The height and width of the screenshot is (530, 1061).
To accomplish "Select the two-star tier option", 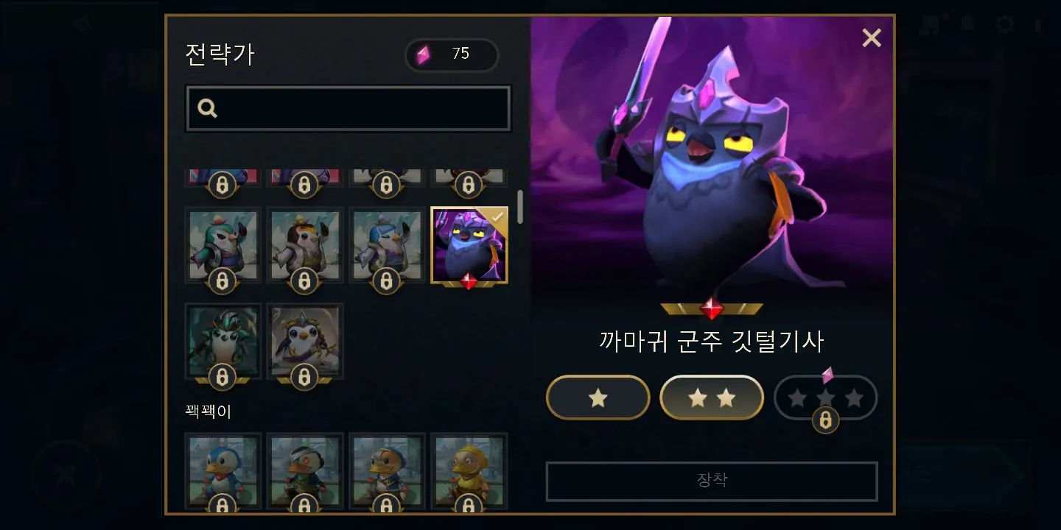I will coord(712,397).
